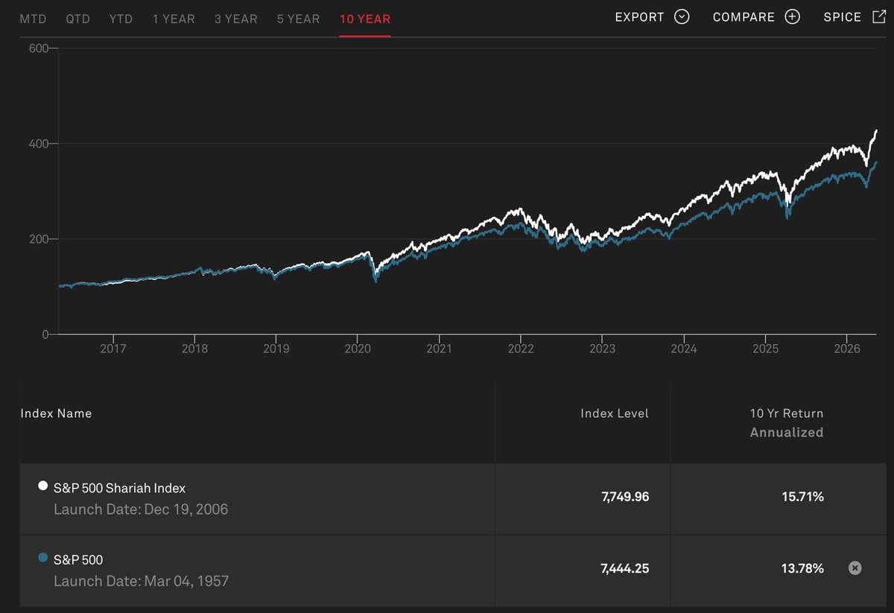The height and width of the screenshot is (613, 894).
Task: Click the 400 y-axis label
Action: point(39,144)
